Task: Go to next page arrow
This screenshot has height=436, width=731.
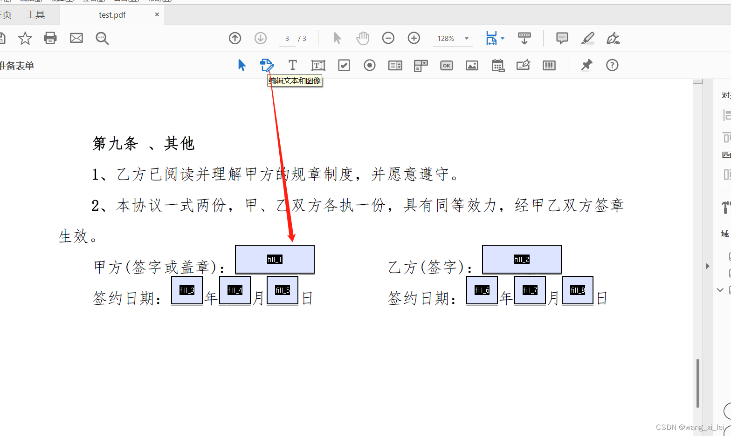Action: [x=261, y=38]
